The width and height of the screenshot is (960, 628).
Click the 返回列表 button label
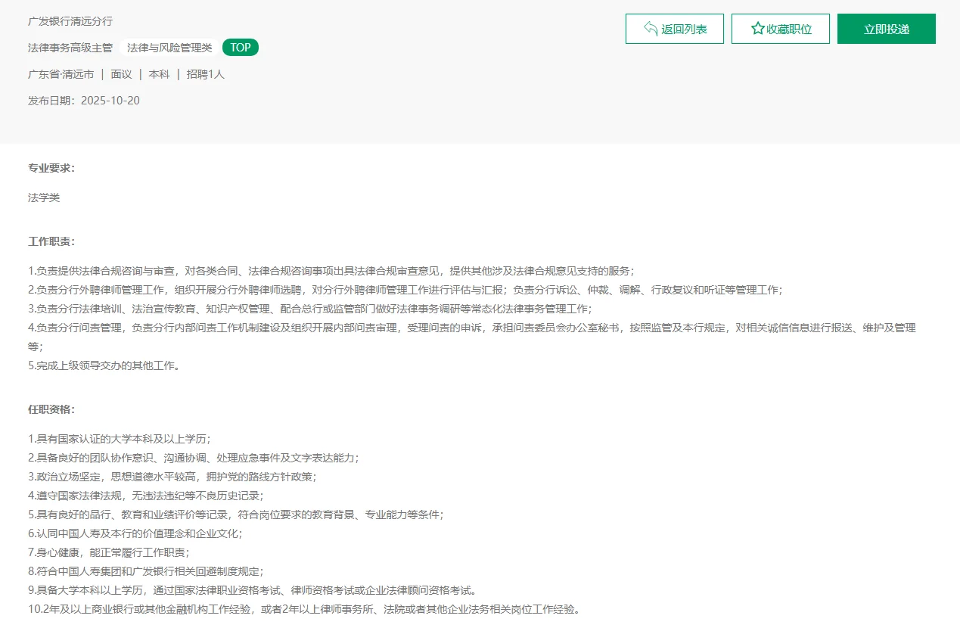pyautogui.click(x=684, y=30)
